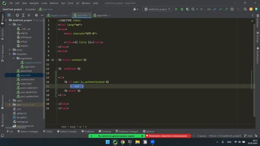
Task: Click Expand All in Project panel
Action: coord(23,15)
